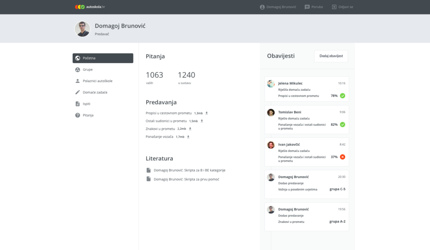Select Ispiti in the sidebar menu
The height and width of the screenshot is (250, 430).
coord(87,103)
